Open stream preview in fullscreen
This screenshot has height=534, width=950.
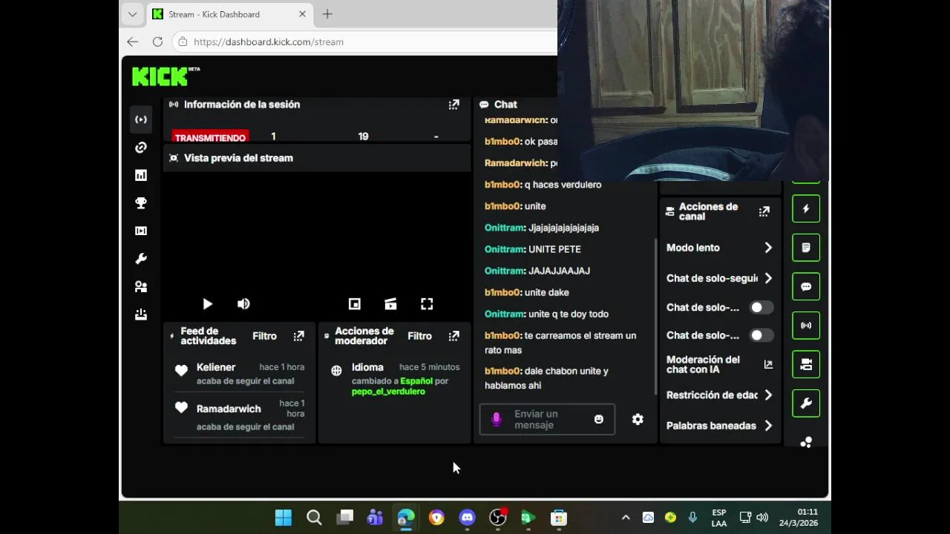[427, 304]
